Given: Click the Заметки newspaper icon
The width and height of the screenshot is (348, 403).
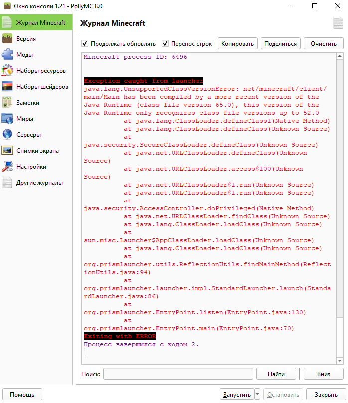Looking at the screenshot, I should pos(7,103).
